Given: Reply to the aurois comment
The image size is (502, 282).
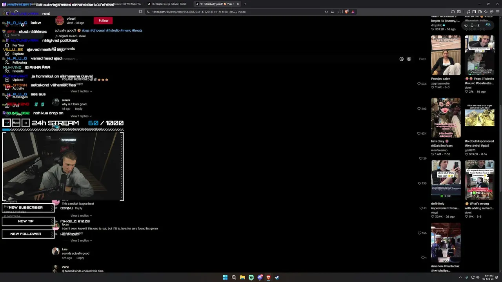Looking at the screenshot, I should coord(78,109).
